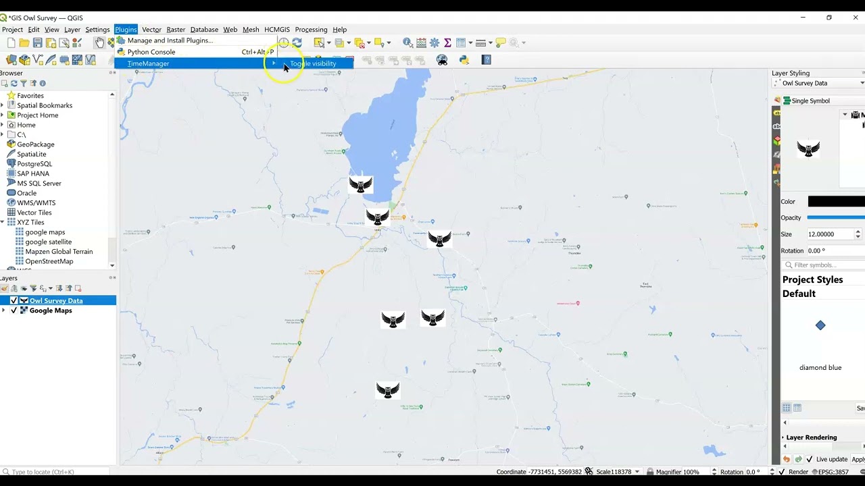Select TimeManager submenu entry

tap(195, 63)
